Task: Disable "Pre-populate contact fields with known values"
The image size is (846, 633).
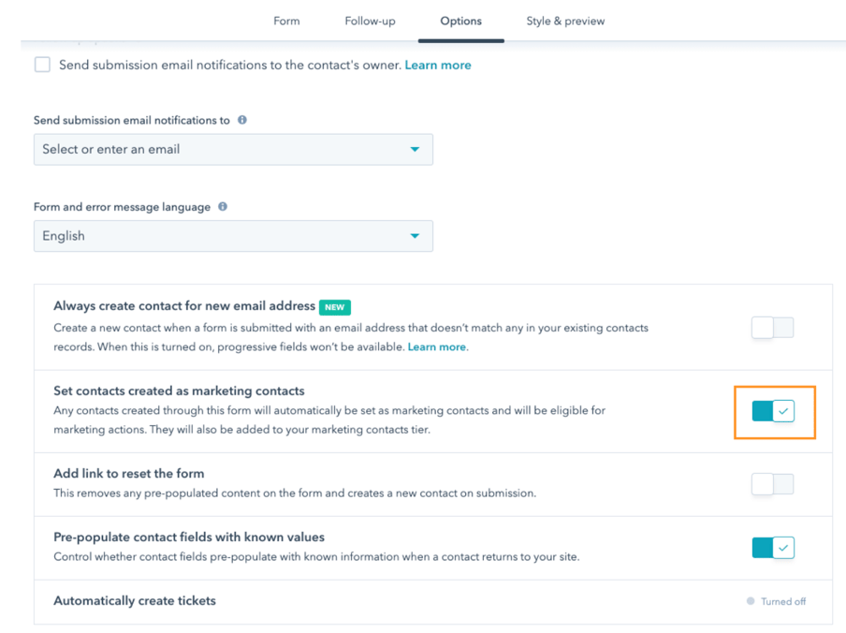Action: point(772,547)
